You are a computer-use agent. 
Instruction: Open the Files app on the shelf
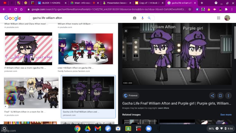pyautogui.click(x=149, y=129)
